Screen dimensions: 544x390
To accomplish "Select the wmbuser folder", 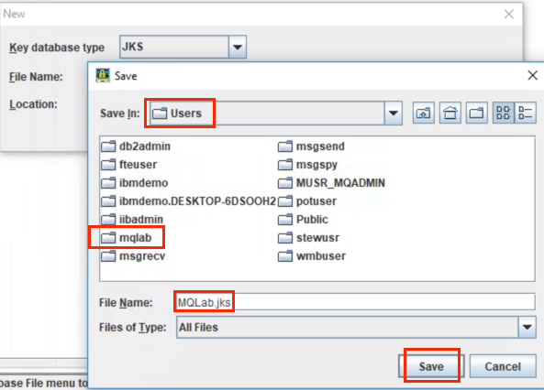I will (312, 256).
